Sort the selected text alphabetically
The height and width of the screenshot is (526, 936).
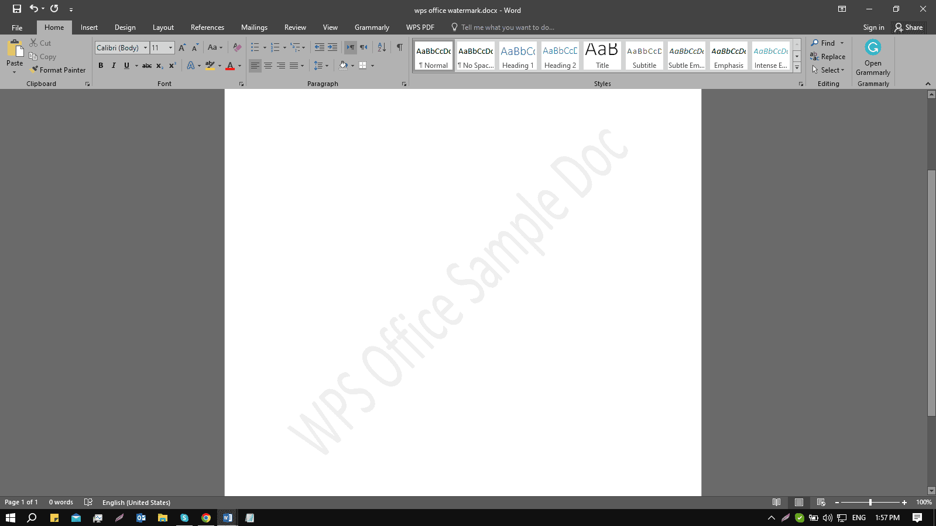[382, 48]
